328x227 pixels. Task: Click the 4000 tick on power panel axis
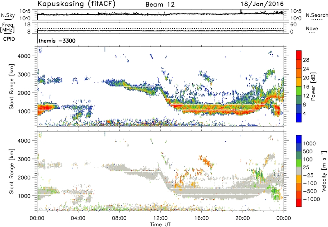tap(24, 56)
